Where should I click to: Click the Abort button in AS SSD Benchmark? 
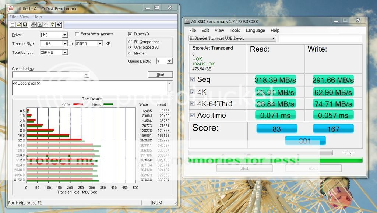click(313, 168)
